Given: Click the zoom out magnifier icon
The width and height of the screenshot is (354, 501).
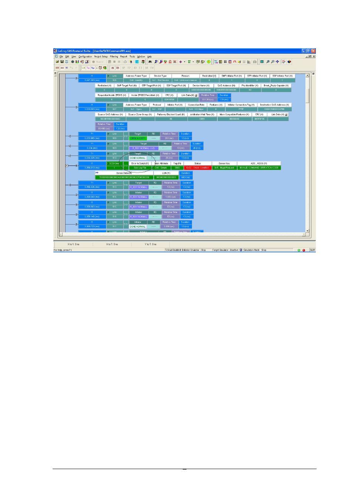Looking at the screenshot, I should [272, 62].
